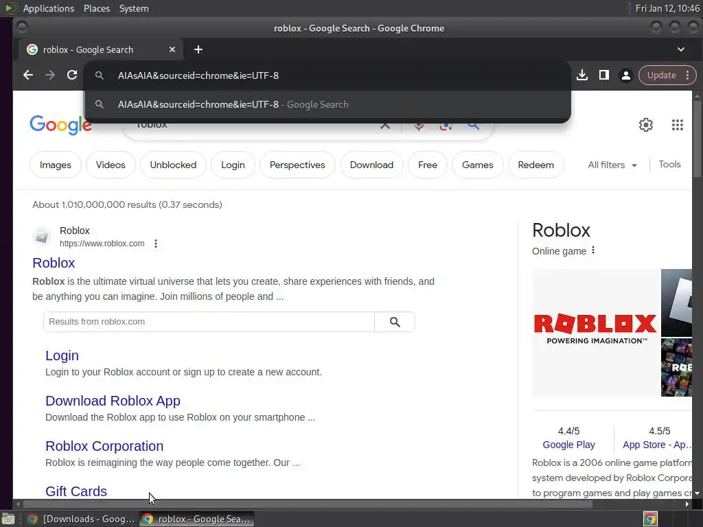Click the horizontal scrollbar at page bottom
The image size is (703, 527).
307,504
